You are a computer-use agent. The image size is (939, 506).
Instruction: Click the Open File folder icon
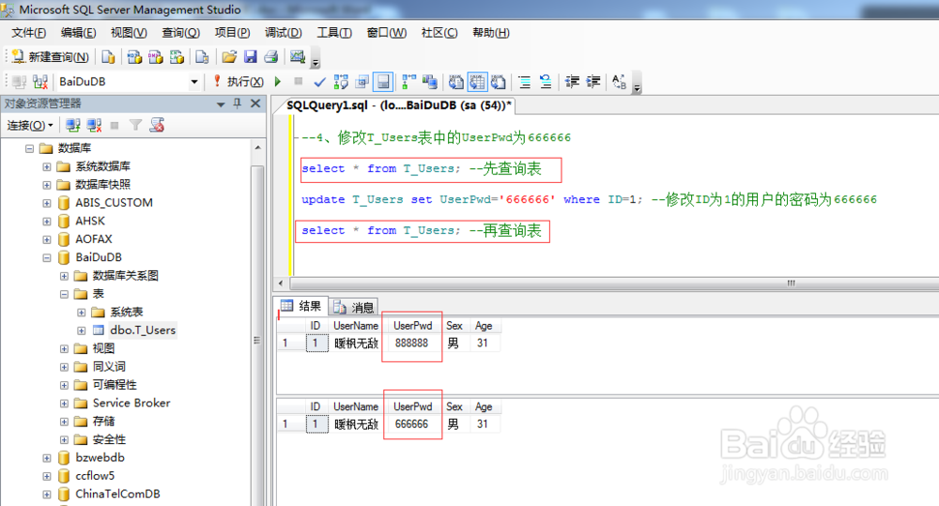click(x=229, y=57)
